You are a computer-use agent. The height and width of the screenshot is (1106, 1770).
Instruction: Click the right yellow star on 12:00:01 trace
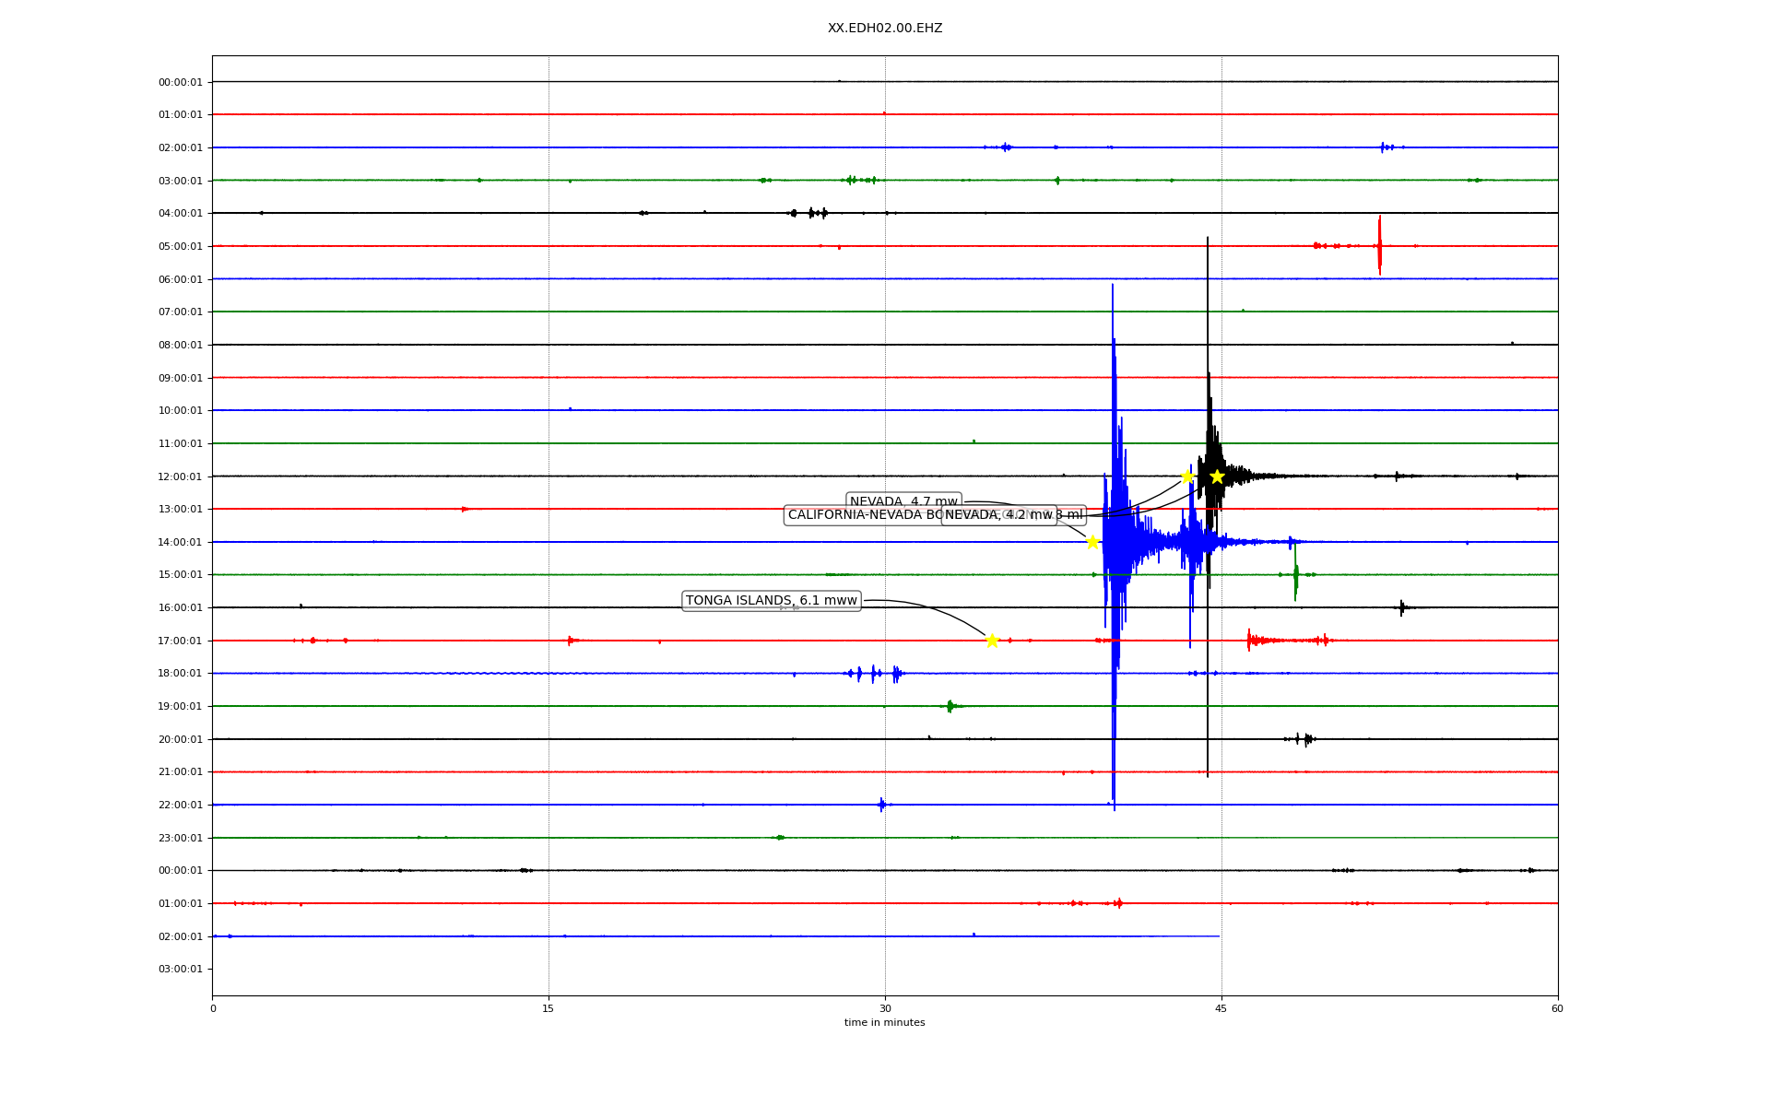click(x=1217, y=477)
